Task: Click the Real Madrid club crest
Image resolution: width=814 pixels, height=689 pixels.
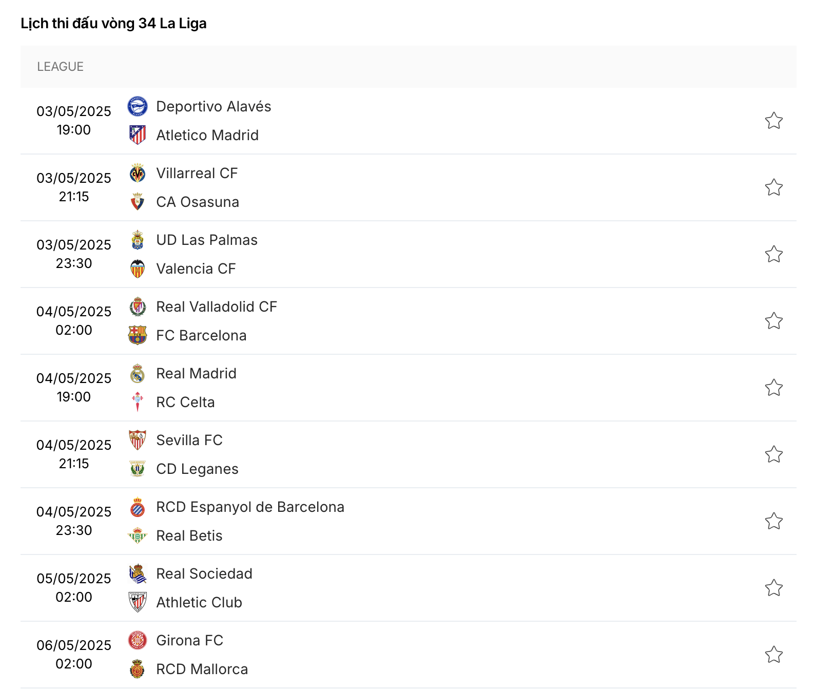Action: (x=138, y=373)
